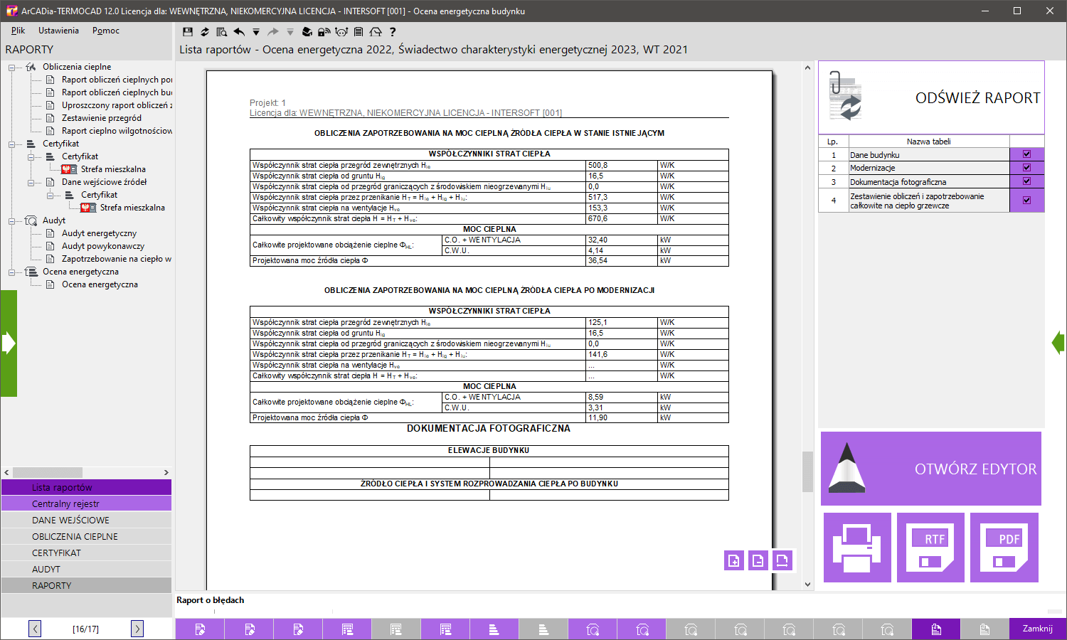
Task: Click the printer icon panel
Action: click(x=857, y=548)
